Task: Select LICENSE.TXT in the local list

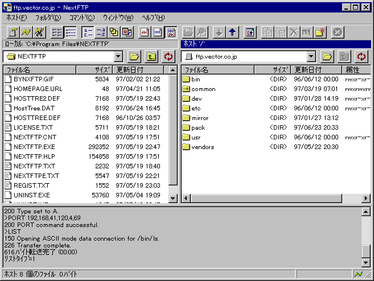Action: click(28, 127)
